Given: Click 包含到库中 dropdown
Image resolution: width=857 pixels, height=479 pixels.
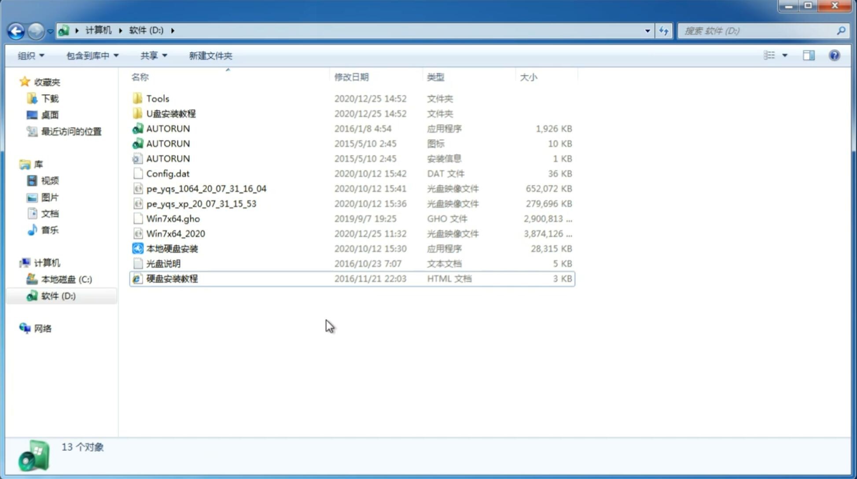Looking at the screenshot, I should (91, 55).
